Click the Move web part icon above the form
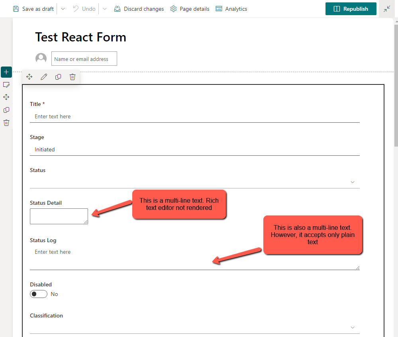The height and width of the screenshot is (337, 398). tap(29, 76)
